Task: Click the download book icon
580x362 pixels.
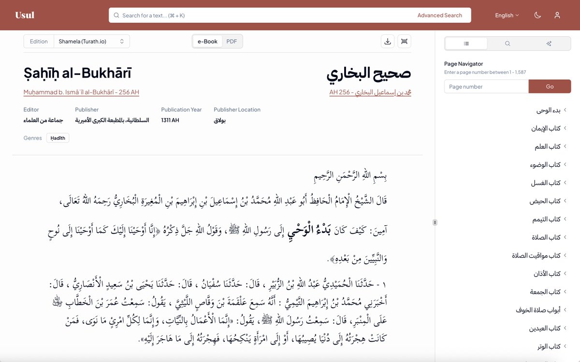Action: coord(387,42)
